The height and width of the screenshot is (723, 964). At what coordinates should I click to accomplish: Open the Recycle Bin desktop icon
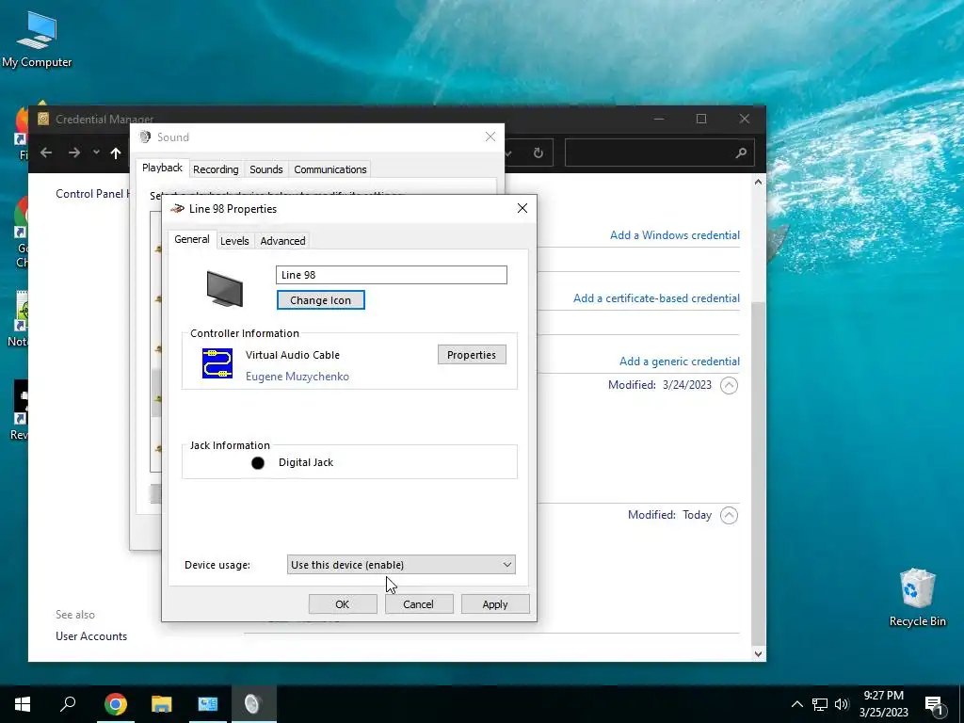tap(917, 598)
